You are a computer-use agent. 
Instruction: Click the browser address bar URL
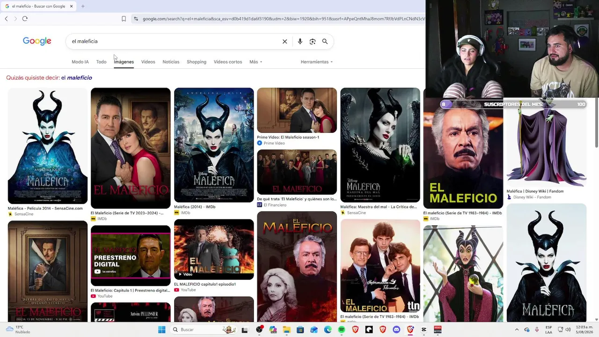click(x=284, y=19)
